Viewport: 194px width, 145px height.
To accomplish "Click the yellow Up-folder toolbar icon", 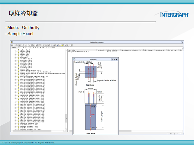I will (x=62, y=45).
